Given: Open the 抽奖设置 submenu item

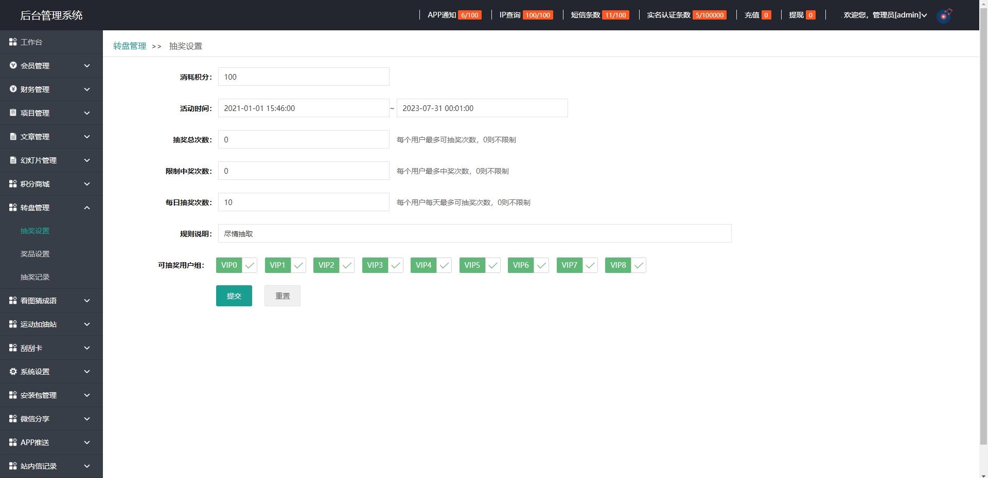Looking at the screenshot, I should (35, 231).
